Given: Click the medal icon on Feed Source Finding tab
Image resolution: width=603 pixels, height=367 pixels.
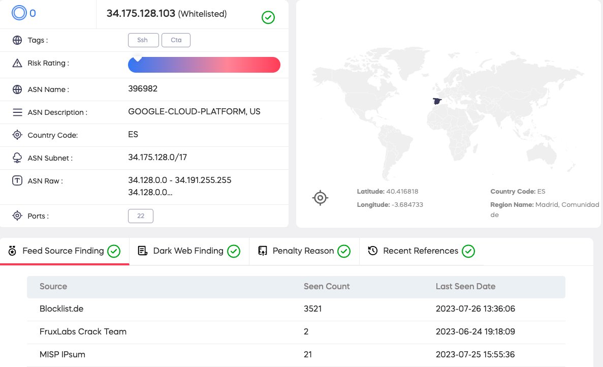Looking at the screenshot, I should [x=12, y=251].
